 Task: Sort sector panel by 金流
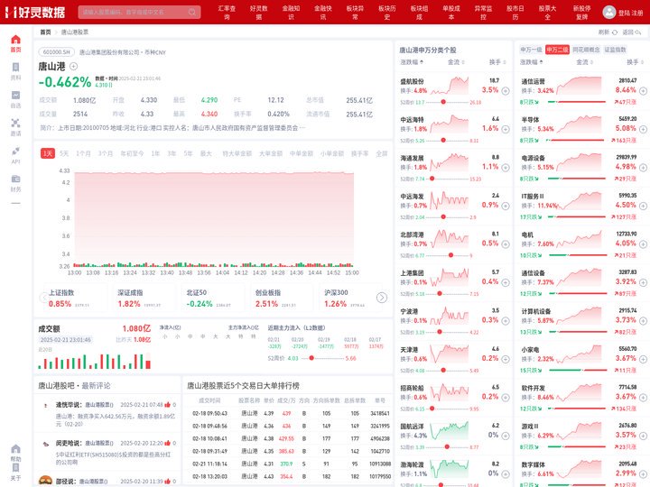coord(584,62)
